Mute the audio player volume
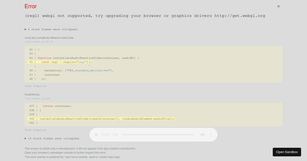This screenshot has height=161, width=307. click(203, 135)
